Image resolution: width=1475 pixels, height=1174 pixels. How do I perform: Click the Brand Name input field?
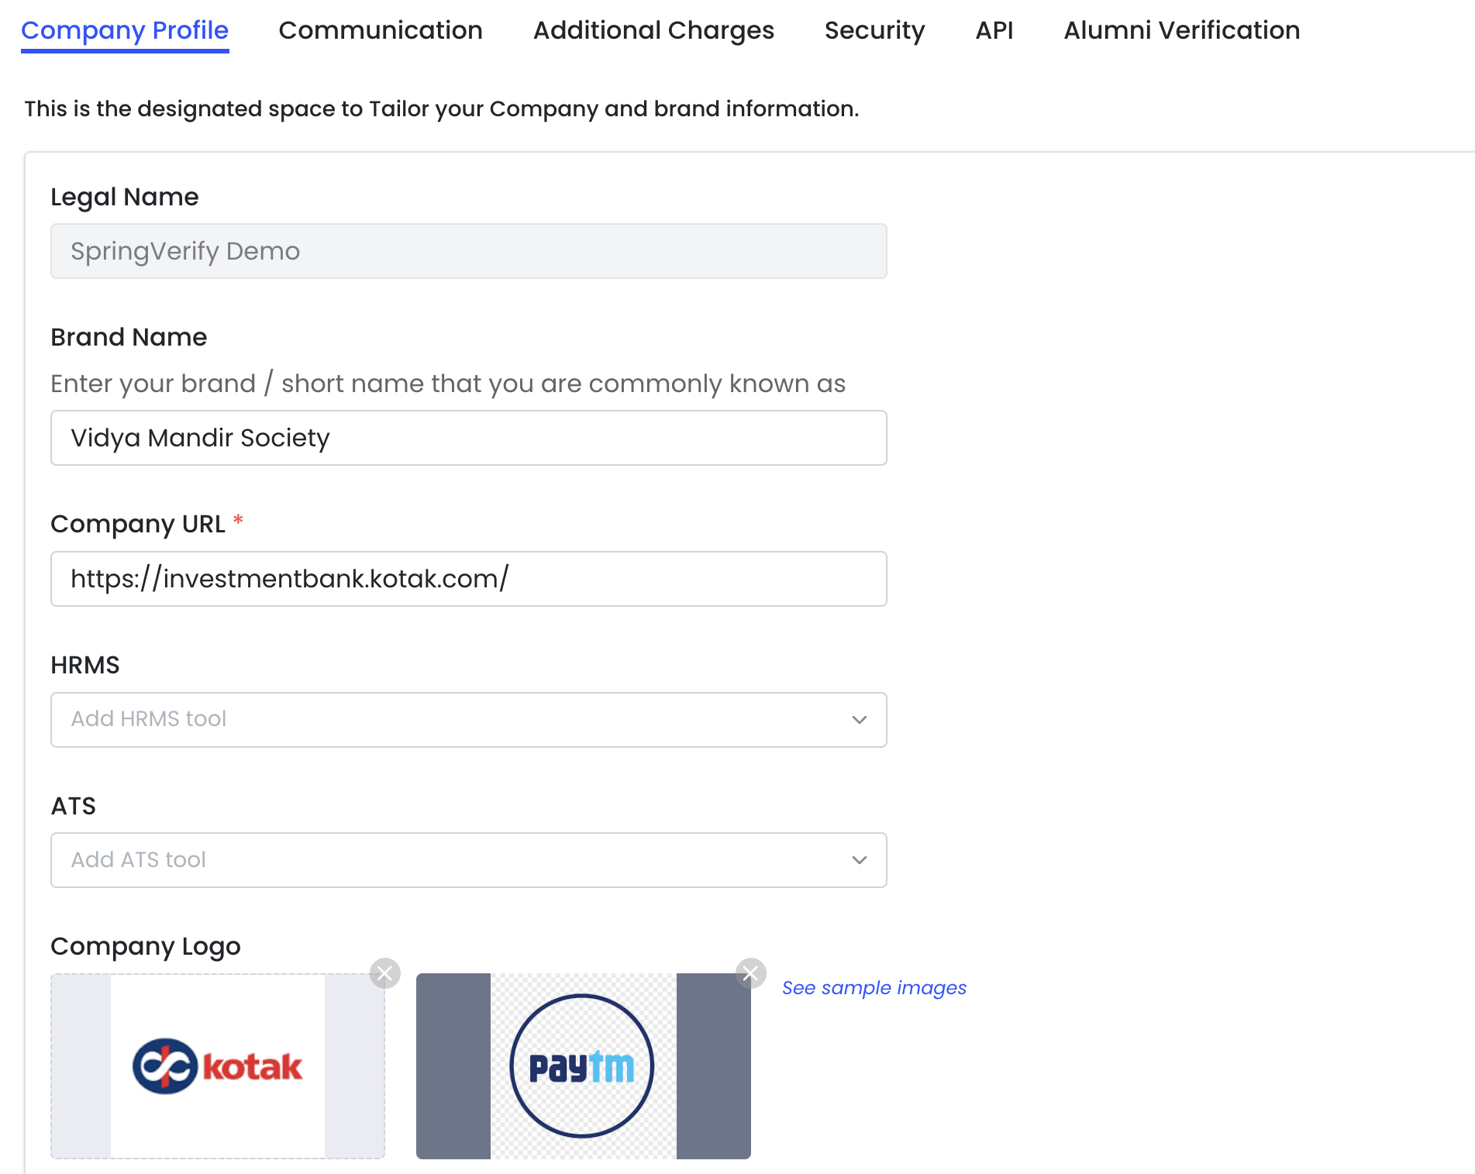[x=468, y=438]
